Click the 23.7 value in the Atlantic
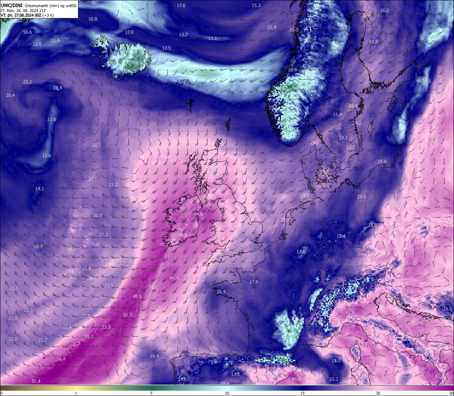454x396 pixels. click(96, 145)
